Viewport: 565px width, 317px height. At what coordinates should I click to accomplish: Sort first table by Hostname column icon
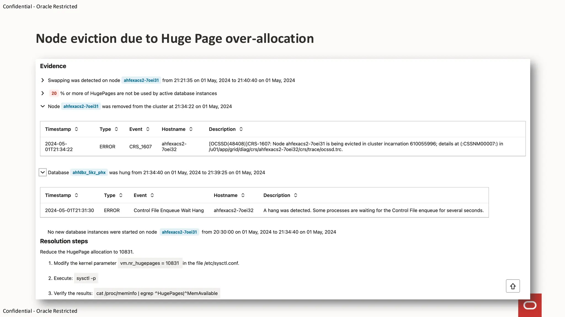[x=191, y=129]
